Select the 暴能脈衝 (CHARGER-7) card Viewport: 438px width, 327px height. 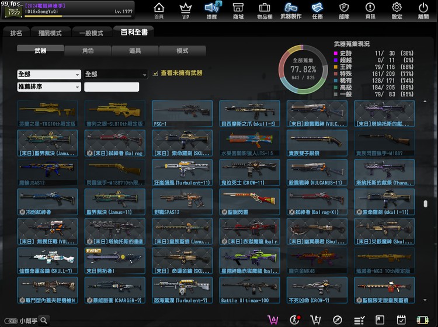115,290
